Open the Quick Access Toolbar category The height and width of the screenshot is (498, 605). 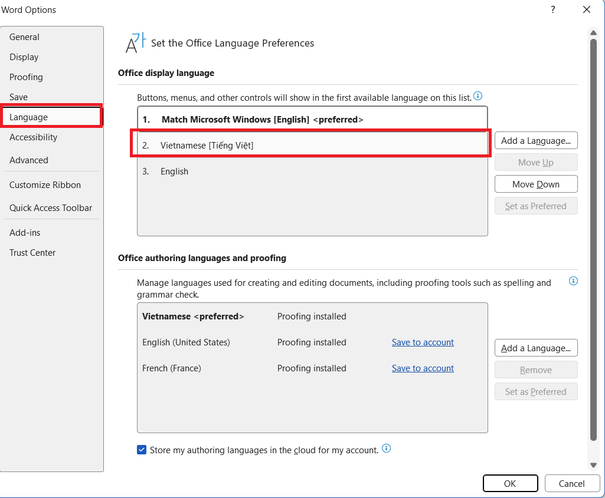click(x=52, y=208)
